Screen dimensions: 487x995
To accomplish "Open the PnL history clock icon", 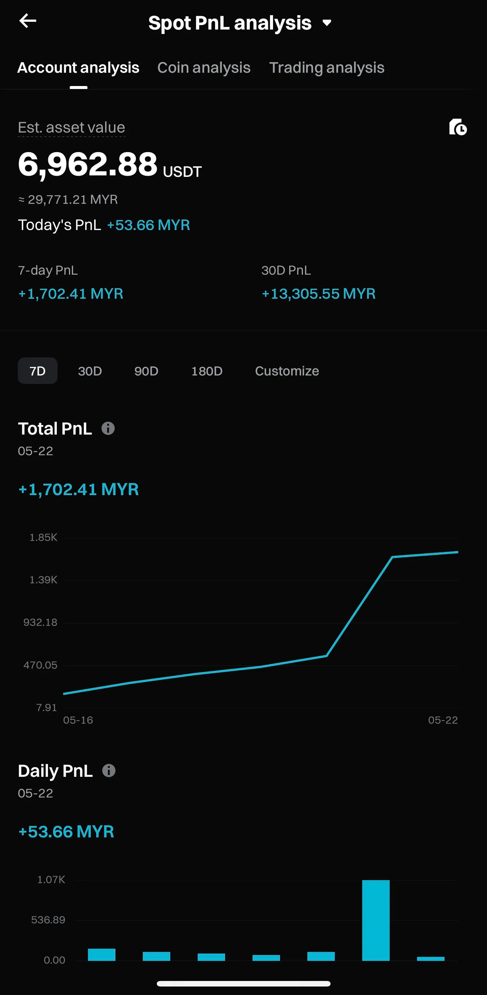I will click(458, 127).
